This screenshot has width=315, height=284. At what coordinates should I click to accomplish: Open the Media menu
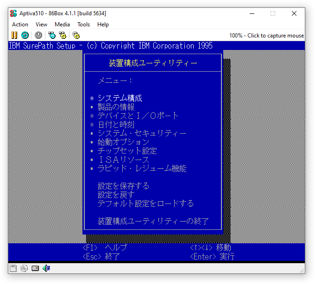tap(62, 25)
